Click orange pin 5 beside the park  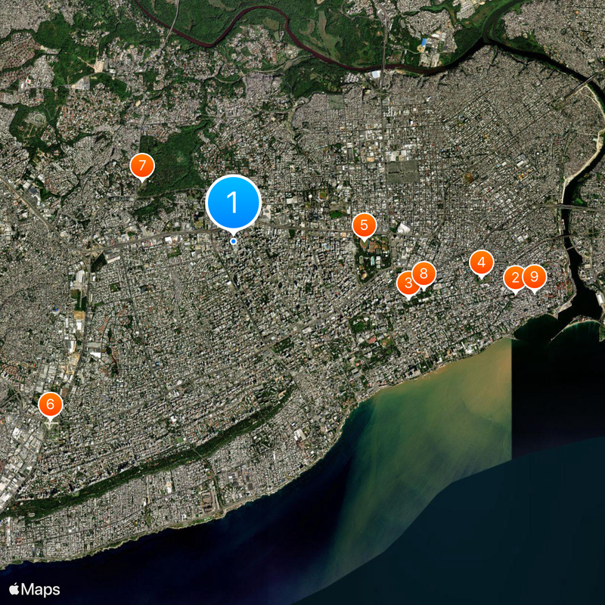364,225
